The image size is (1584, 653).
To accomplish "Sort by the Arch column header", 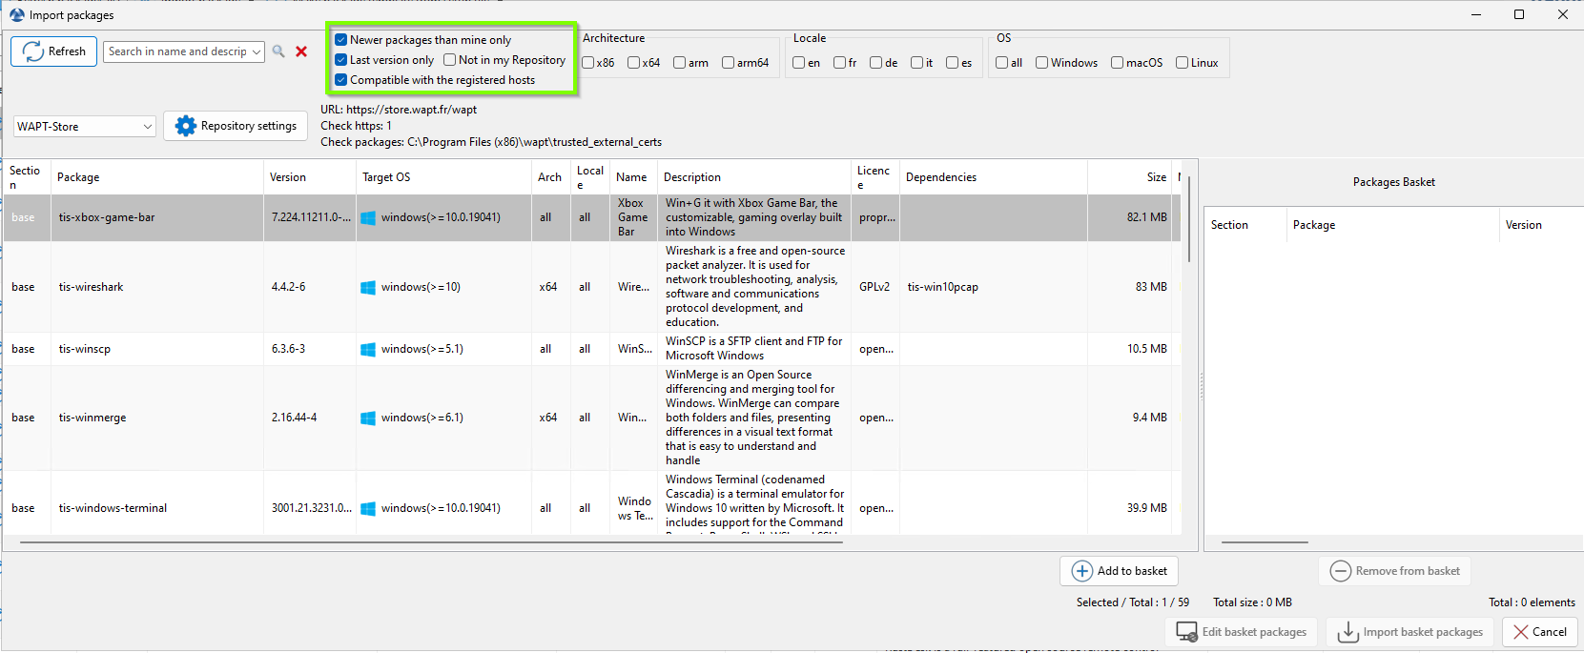I will click(551, 177).
